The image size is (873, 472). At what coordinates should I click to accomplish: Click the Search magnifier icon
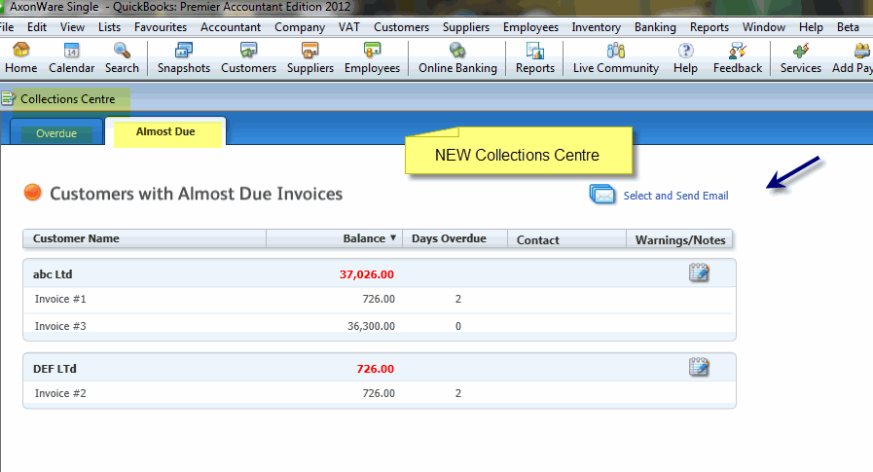tap(122, 57)
